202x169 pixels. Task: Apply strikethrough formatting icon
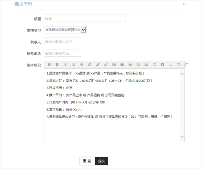click(81, 64)
